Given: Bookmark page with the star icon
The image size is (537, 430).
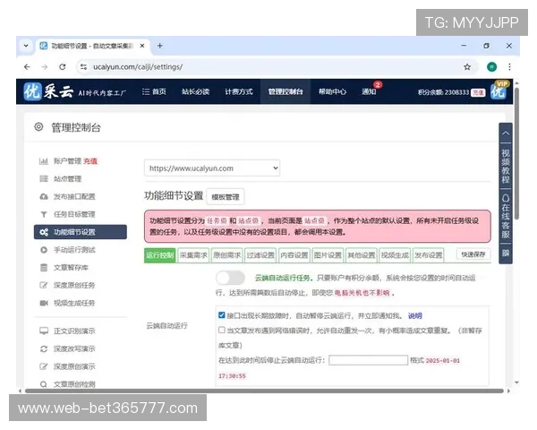Looking at the screenshot, I should pos(467,67).
